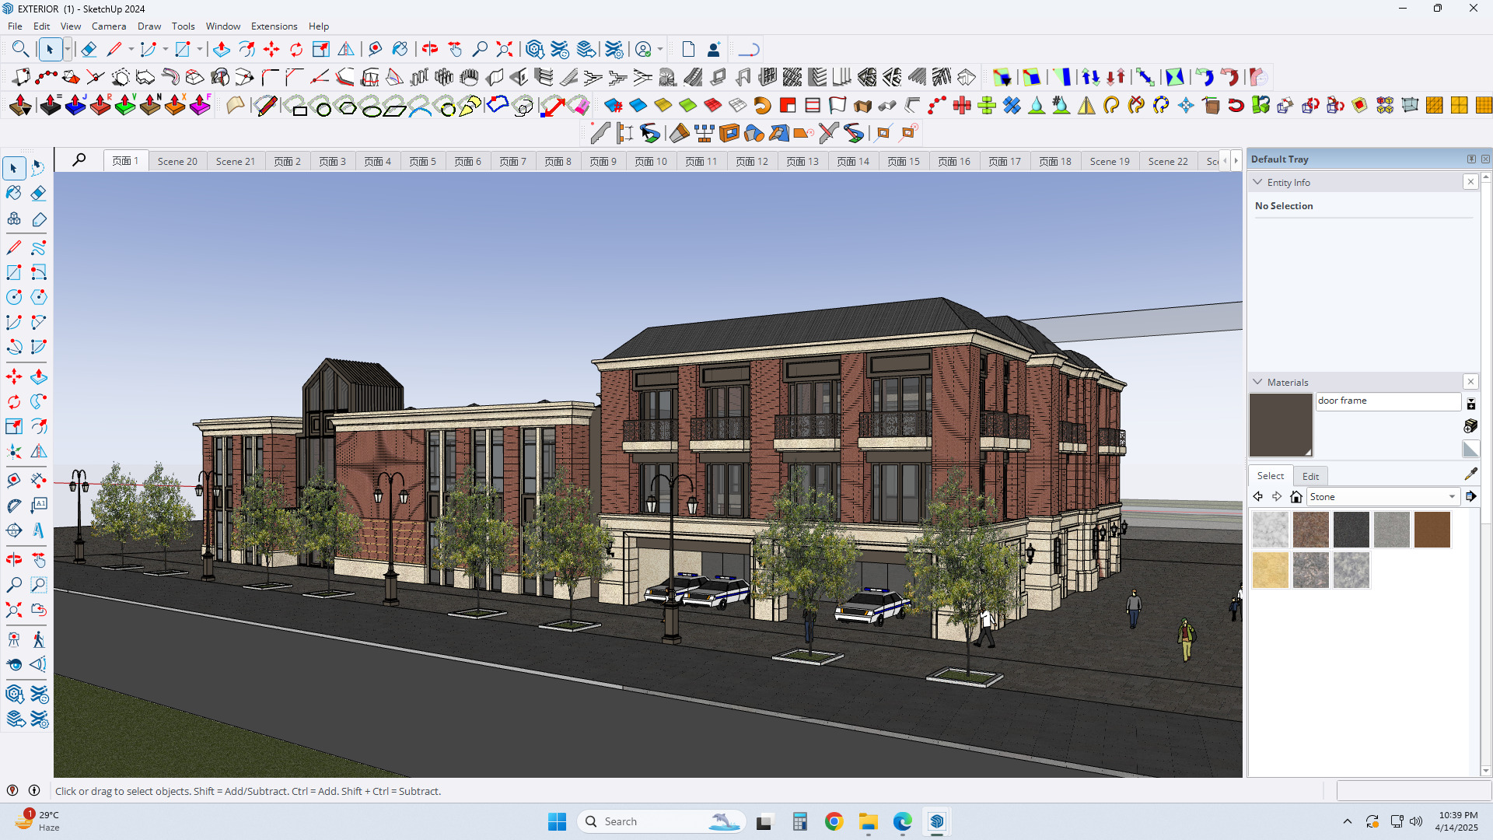Click the human figure information icon in status bar
The height and width of the screenshot is (840, 1493).
(x=34, y=790)
